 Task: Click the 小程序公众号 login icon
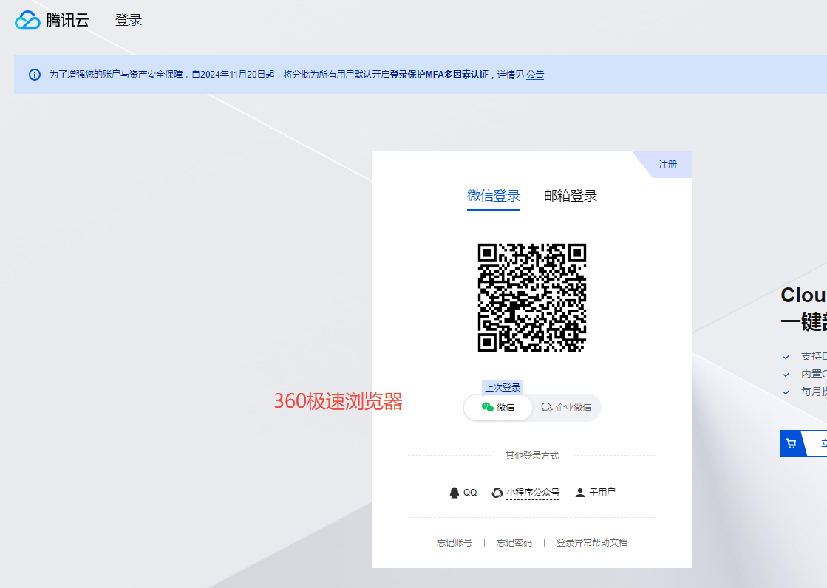coord(496,492)
